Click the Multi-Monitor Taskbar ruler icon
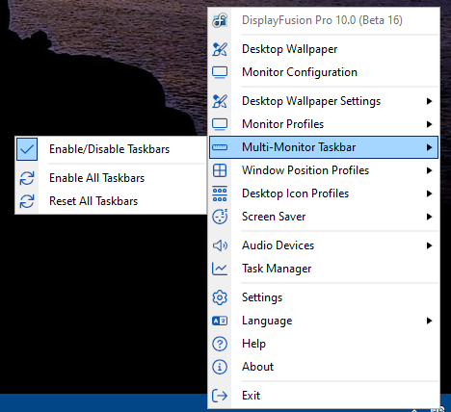 (x=220, y=147)
